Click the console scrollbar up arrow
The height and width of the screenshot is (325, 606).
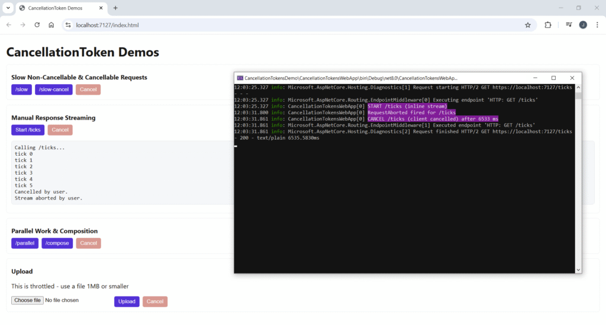(578, 88)
